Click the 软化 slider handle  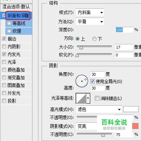(x=77, y=55)
